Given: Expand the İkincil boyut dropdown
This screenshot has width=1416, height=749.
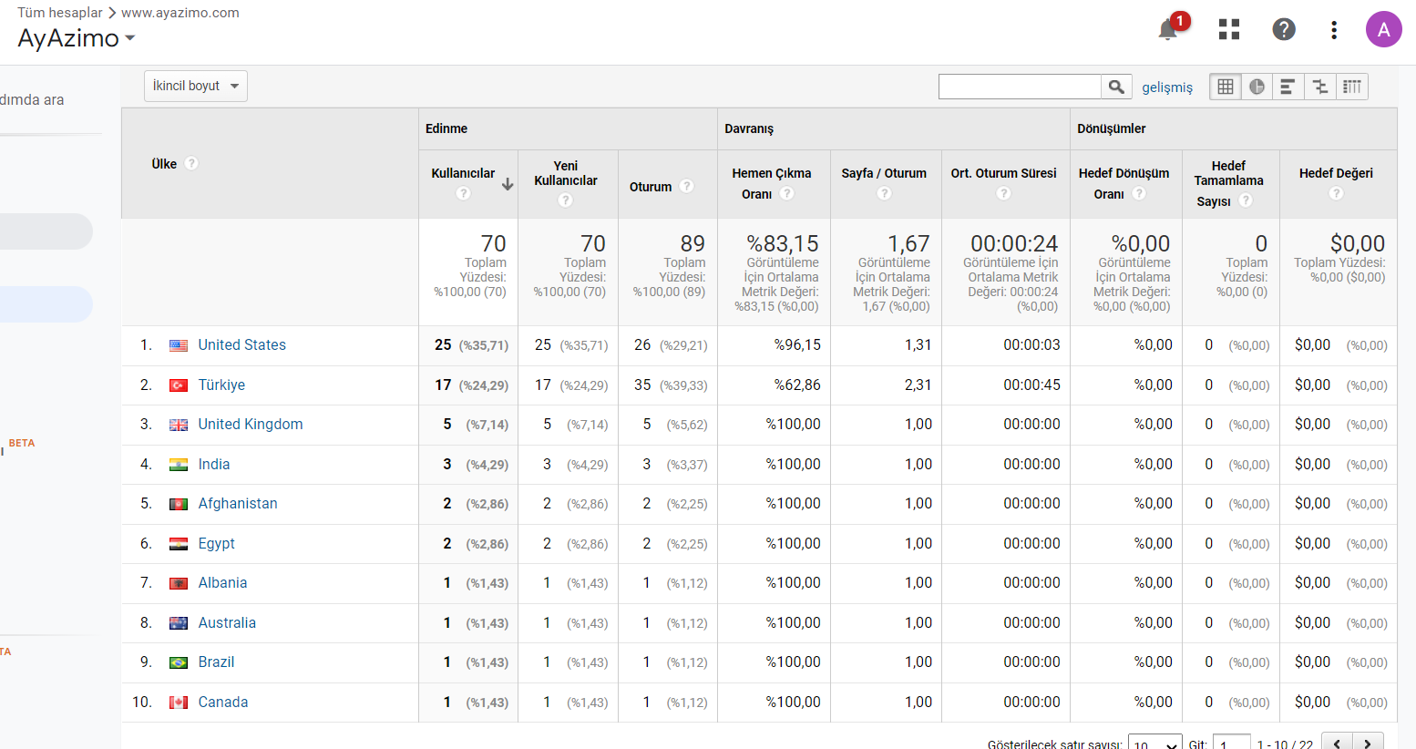Looking at the screenshot, I should [x=196, y=86].
